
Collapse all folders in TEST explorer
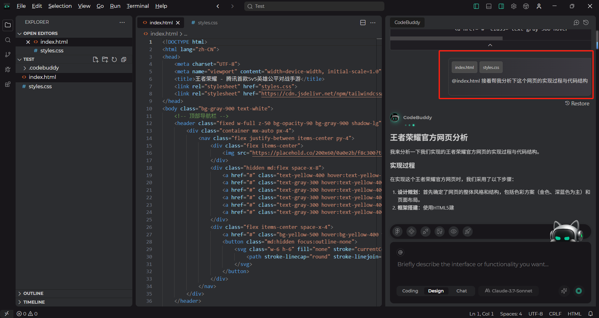click(x=124, y=59)
